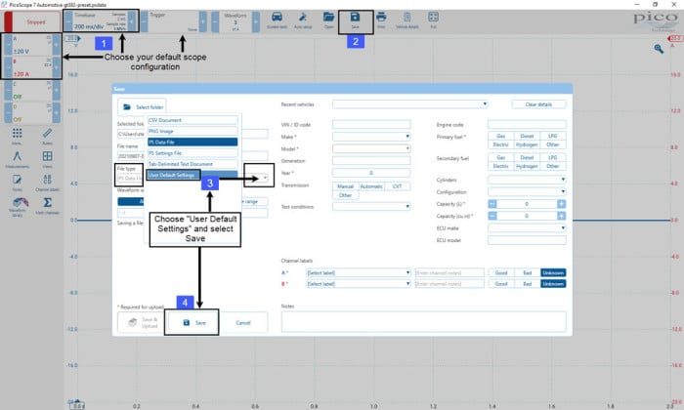Run Auto setup from the toolbar

(x=303, y=20)
